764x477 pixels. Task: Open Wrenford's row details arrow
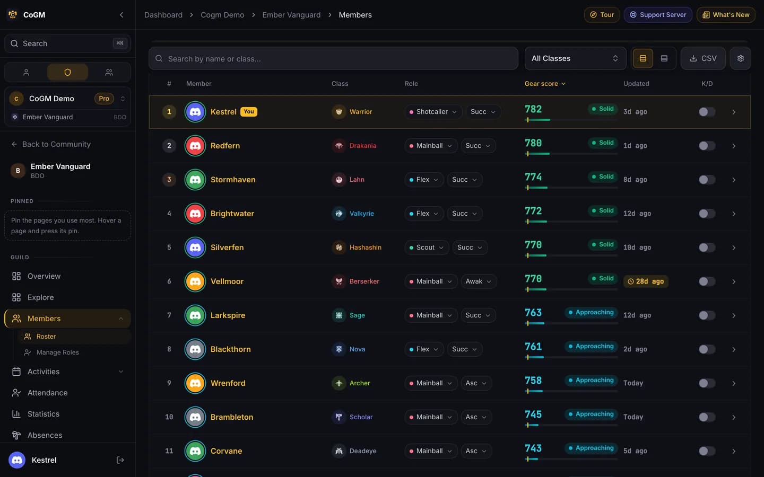pos(734,383)
